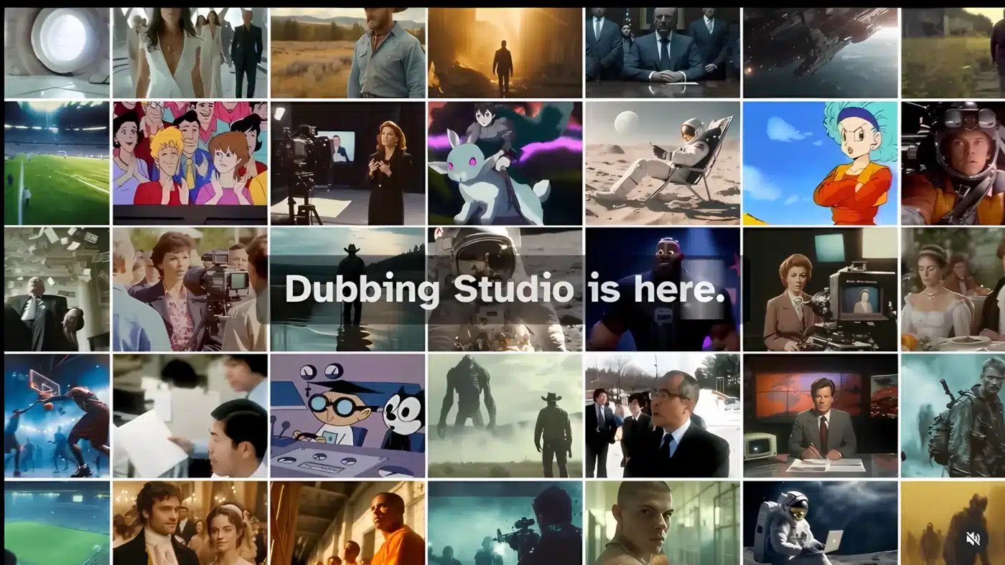Open the cowboy silhouette by lake thumbnail
Image resolution: width=1005 pixels, height=565 pixels.
348,290
